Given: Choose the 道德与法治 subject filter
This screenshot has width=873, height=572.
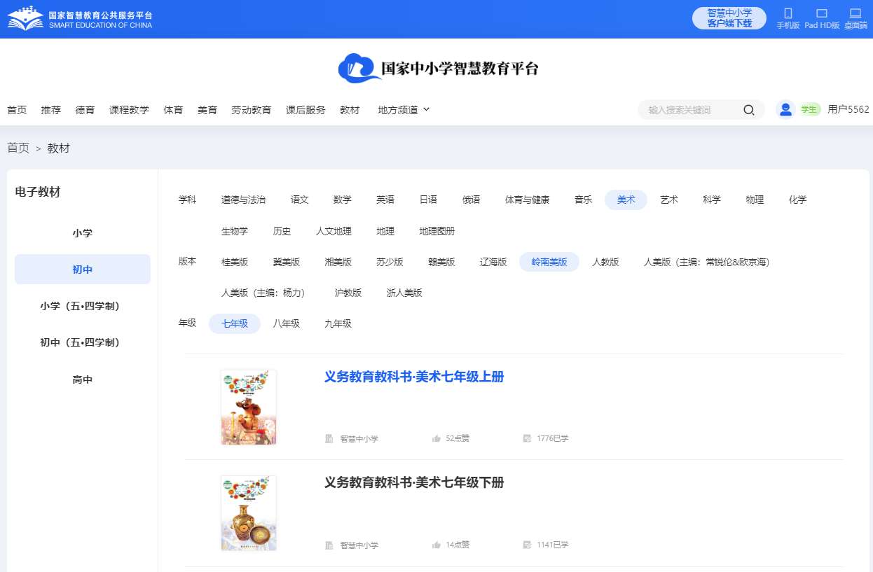Looking at the screenshot, I should point(243,200).
